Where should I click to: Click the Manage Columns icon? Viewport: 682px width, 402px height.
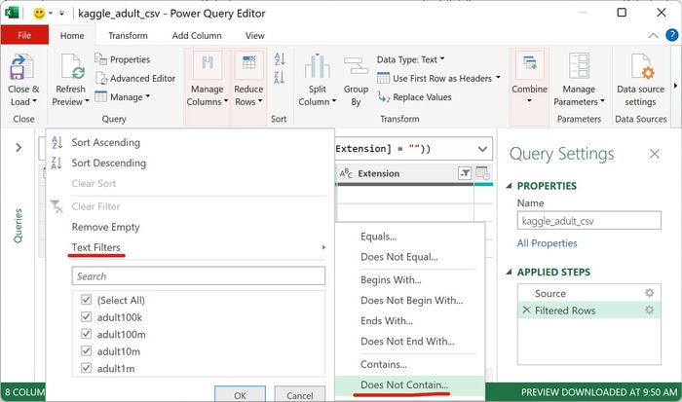click(208, 64)
